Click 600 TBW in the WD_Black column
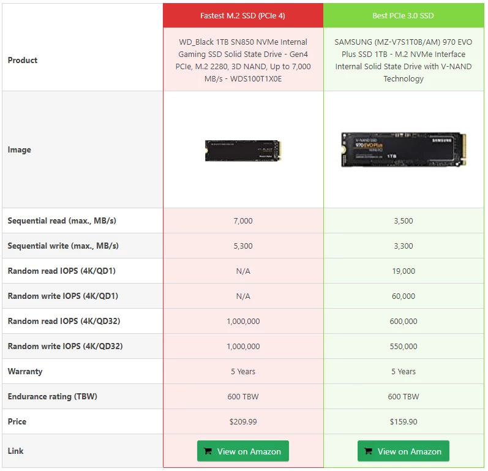 (243, 397)
